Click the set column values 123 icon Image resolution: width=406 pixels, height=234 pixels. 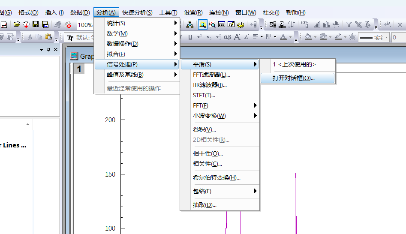(304, 24)
